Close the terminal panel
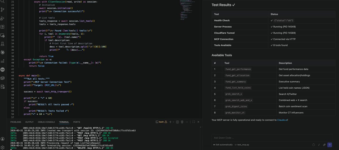This screenshot has width=339, height=150. point(199,122)
